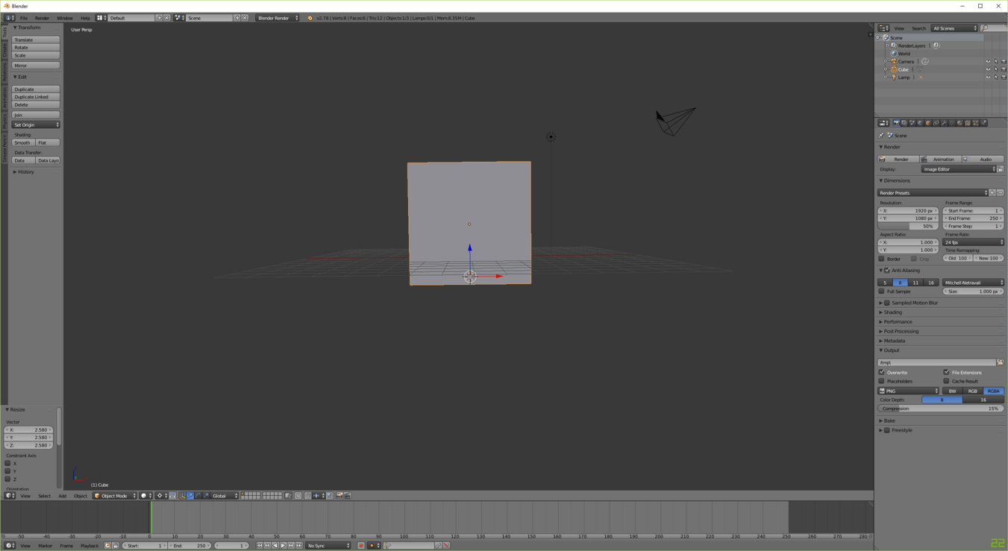Open the Render Layers properties tab
The image size is (1008, 551).
coord(904,123)
